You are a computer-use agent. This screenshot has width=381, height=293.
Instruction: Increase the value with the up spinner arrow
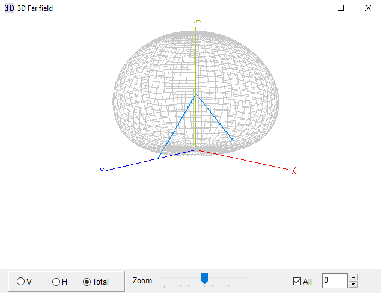[353, 277]
